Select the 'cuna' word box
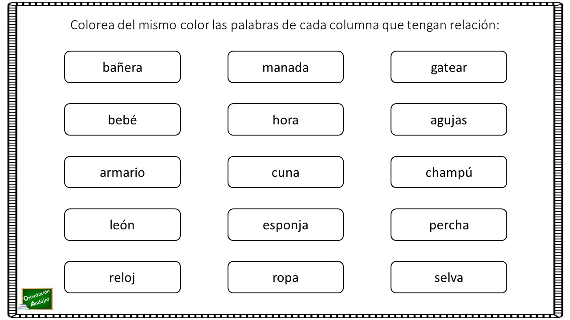 point(285,172)
